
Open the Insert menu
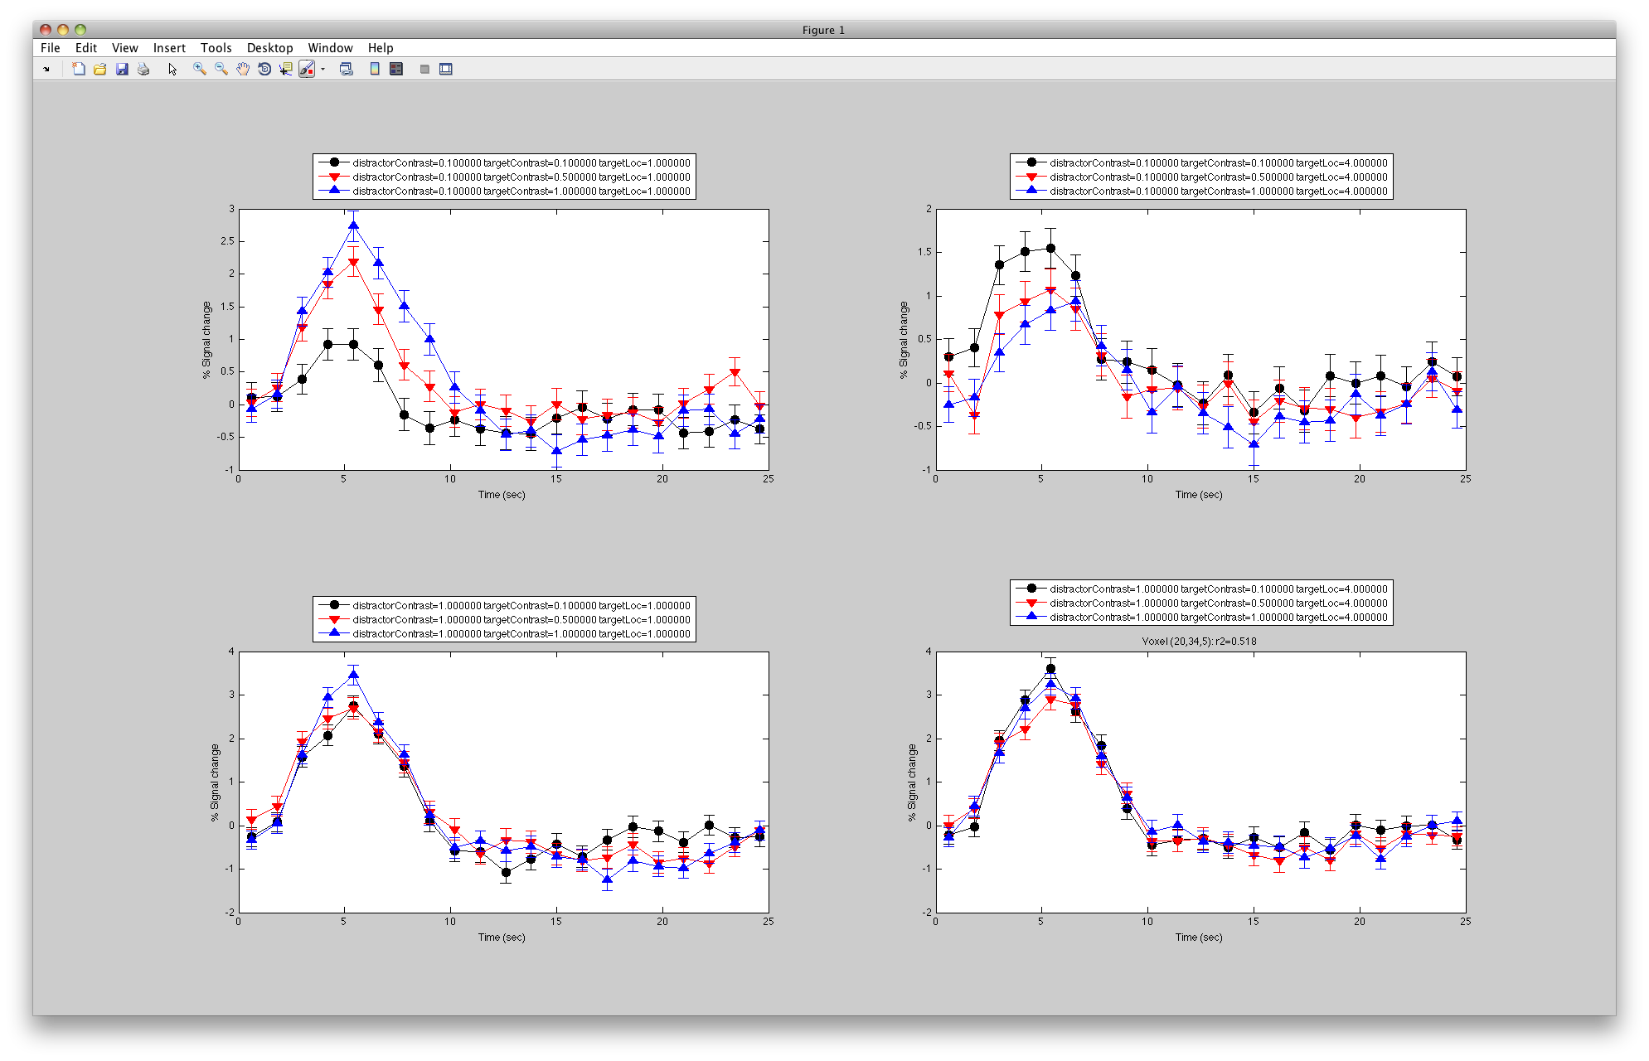pyautogui.click(x=169, y=48)
